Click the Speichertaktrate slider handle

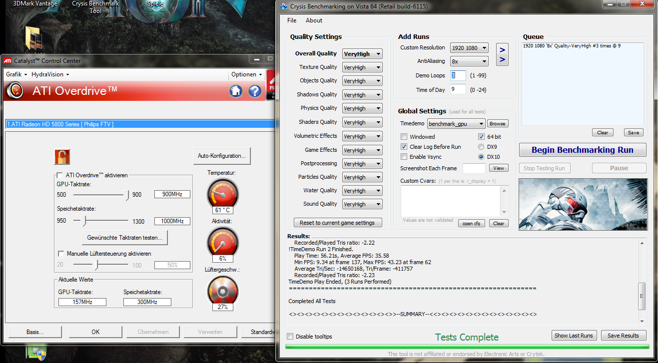[x=84, y=221]
